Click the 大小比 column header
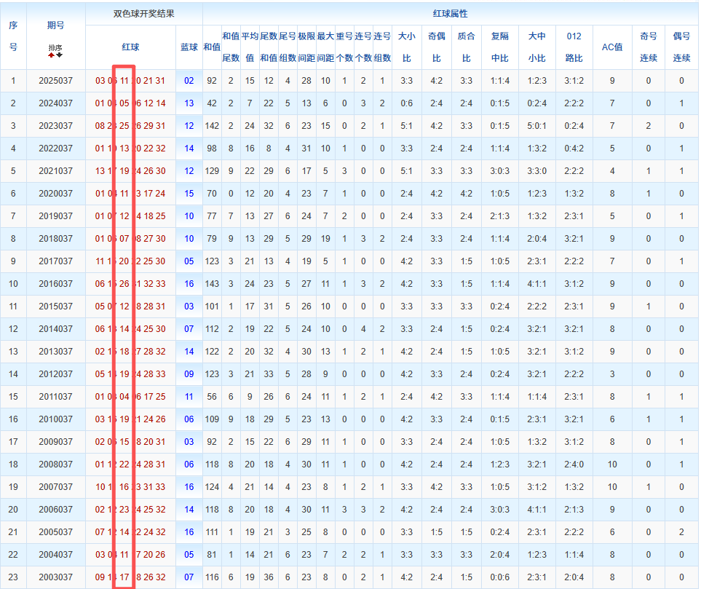 [x=407, y=47]
